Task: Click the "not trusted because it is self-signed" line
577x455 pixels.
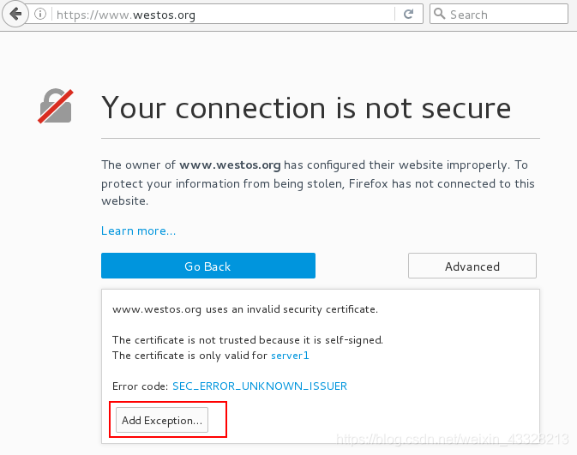Action: [x=248, y=340]
